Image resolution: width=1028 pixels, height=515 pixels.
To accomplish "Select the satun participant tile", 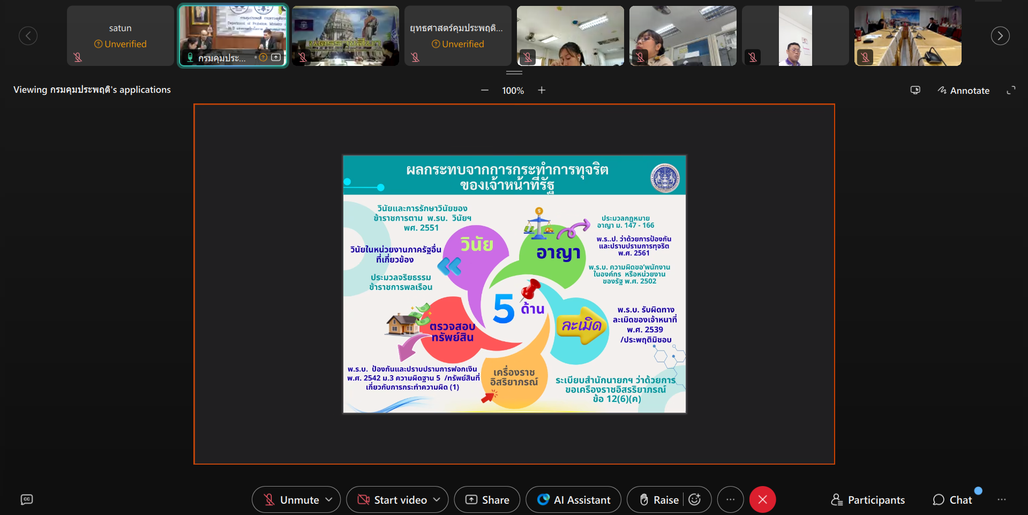I will coord(121,36).
